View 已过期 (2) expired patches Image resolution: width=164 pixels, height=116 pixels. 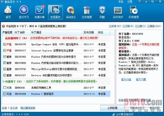coord(140,26)
